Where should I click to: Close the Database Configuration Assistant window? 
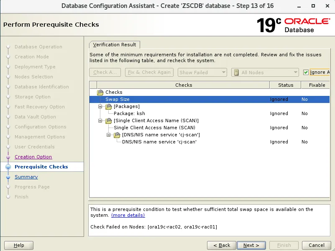click(327, 6)
